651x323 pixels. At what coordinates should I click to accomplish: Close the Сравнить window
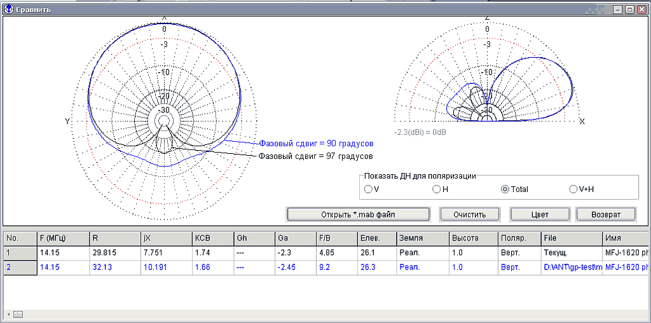pos(641,10)
